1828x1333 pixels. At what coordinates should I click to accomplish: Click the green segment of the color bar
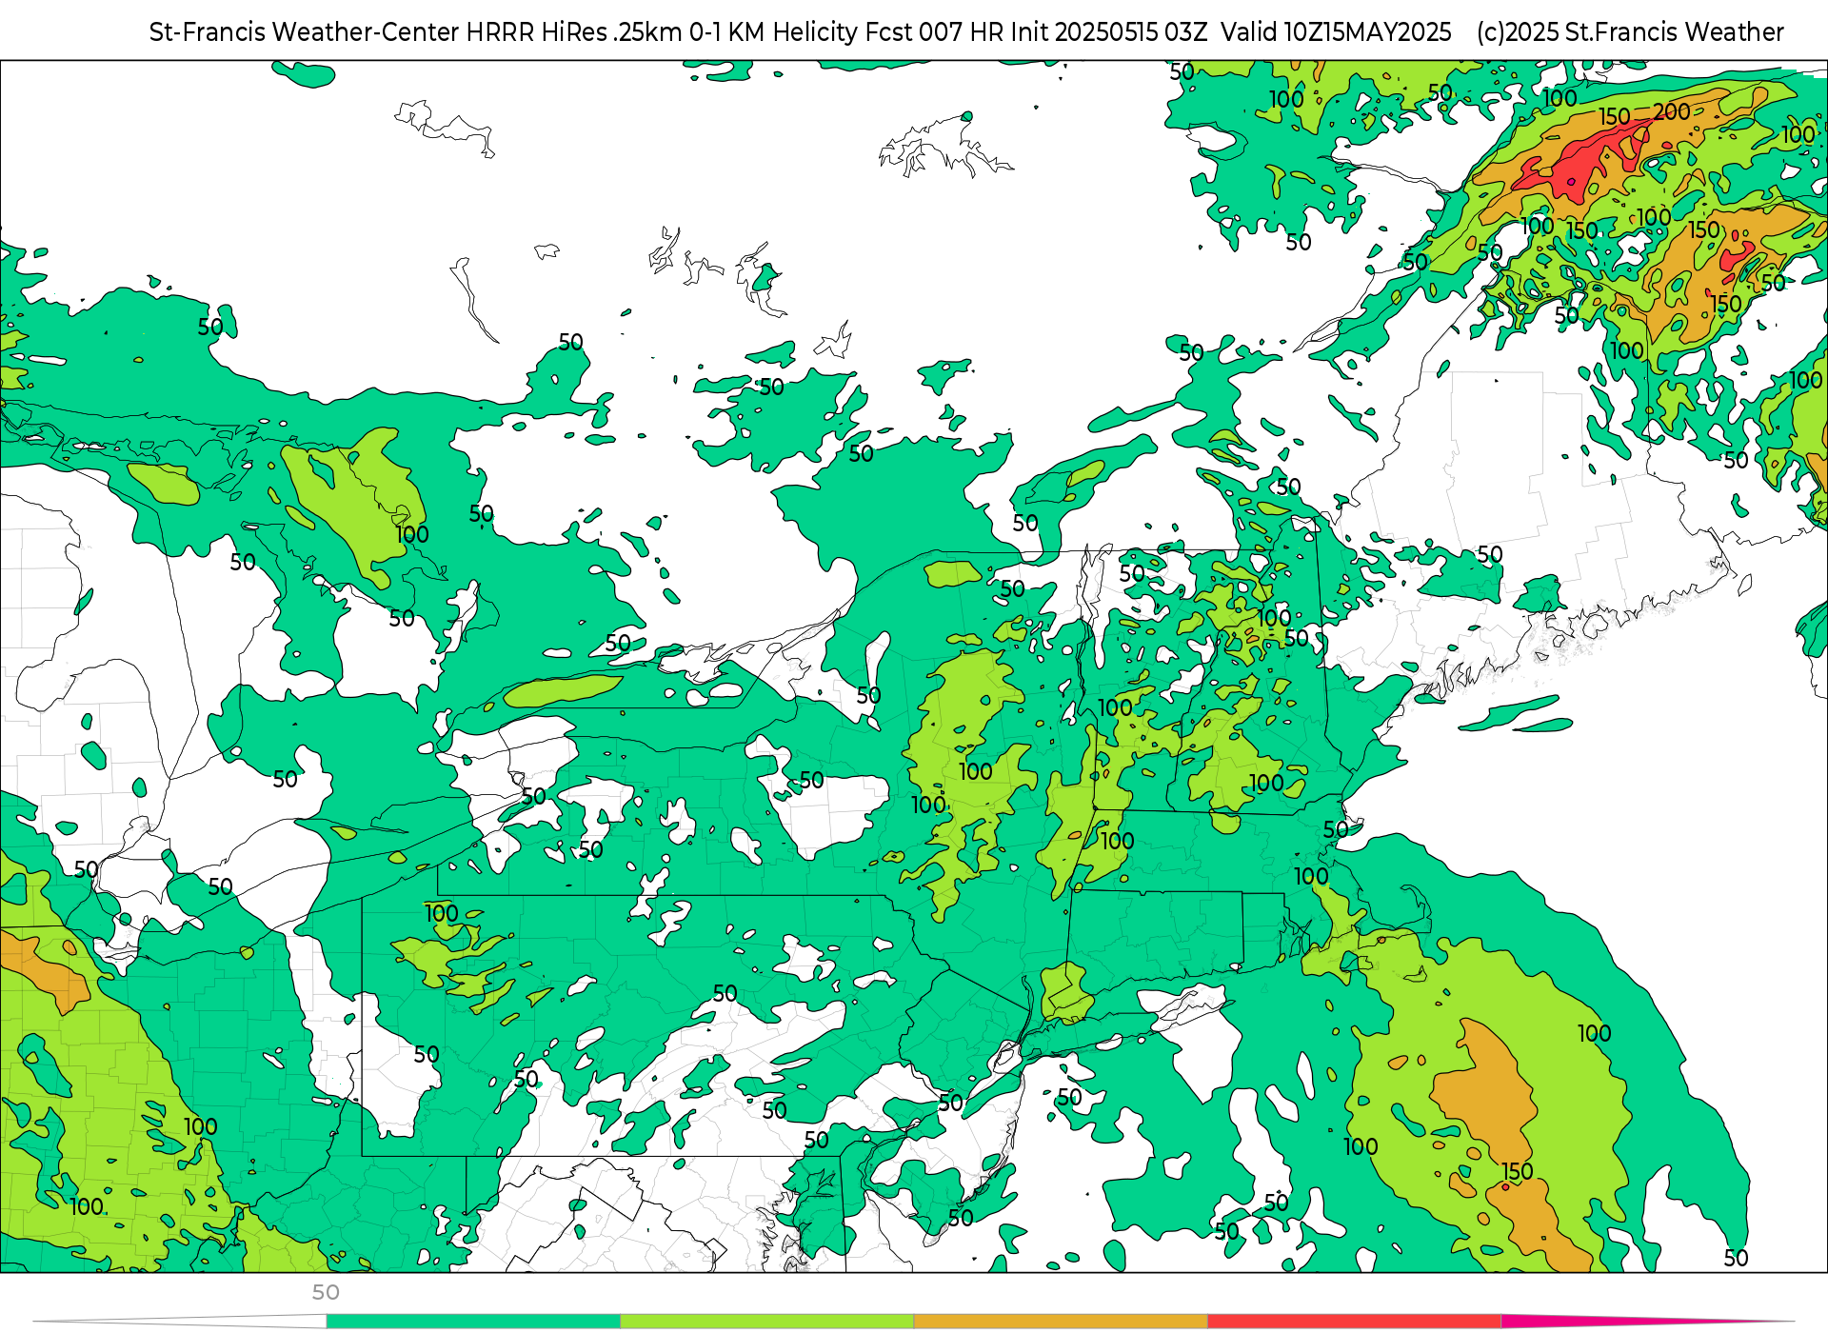473,1322
